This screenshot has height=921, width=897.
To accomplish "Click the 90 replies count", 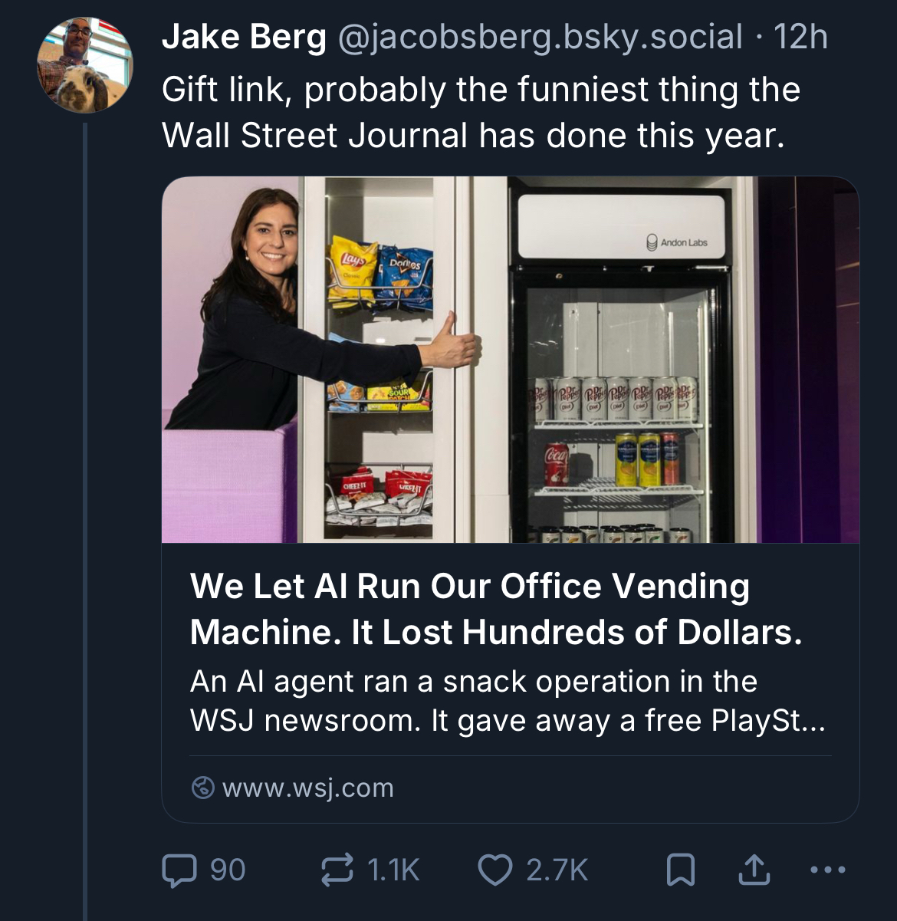I will pos(228,870).
